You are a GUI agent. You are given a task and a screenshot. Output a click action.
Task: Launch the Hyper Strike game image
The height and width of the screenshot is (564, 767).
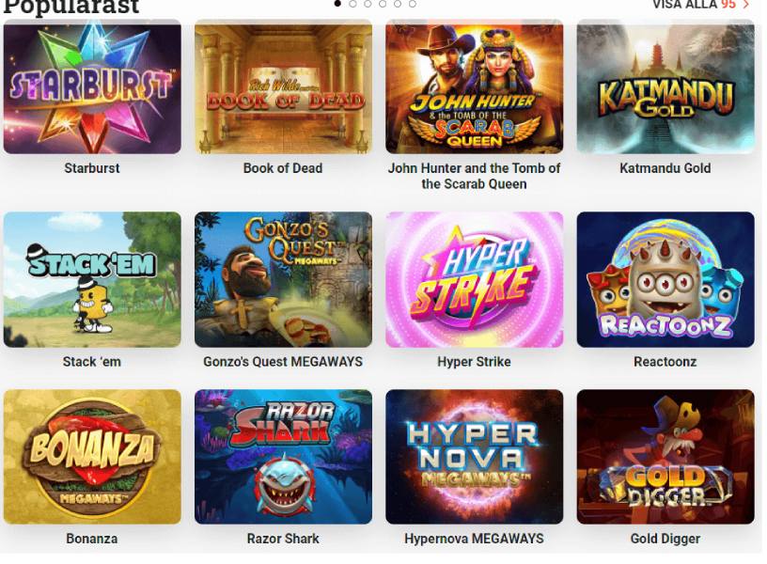point(475,279)
